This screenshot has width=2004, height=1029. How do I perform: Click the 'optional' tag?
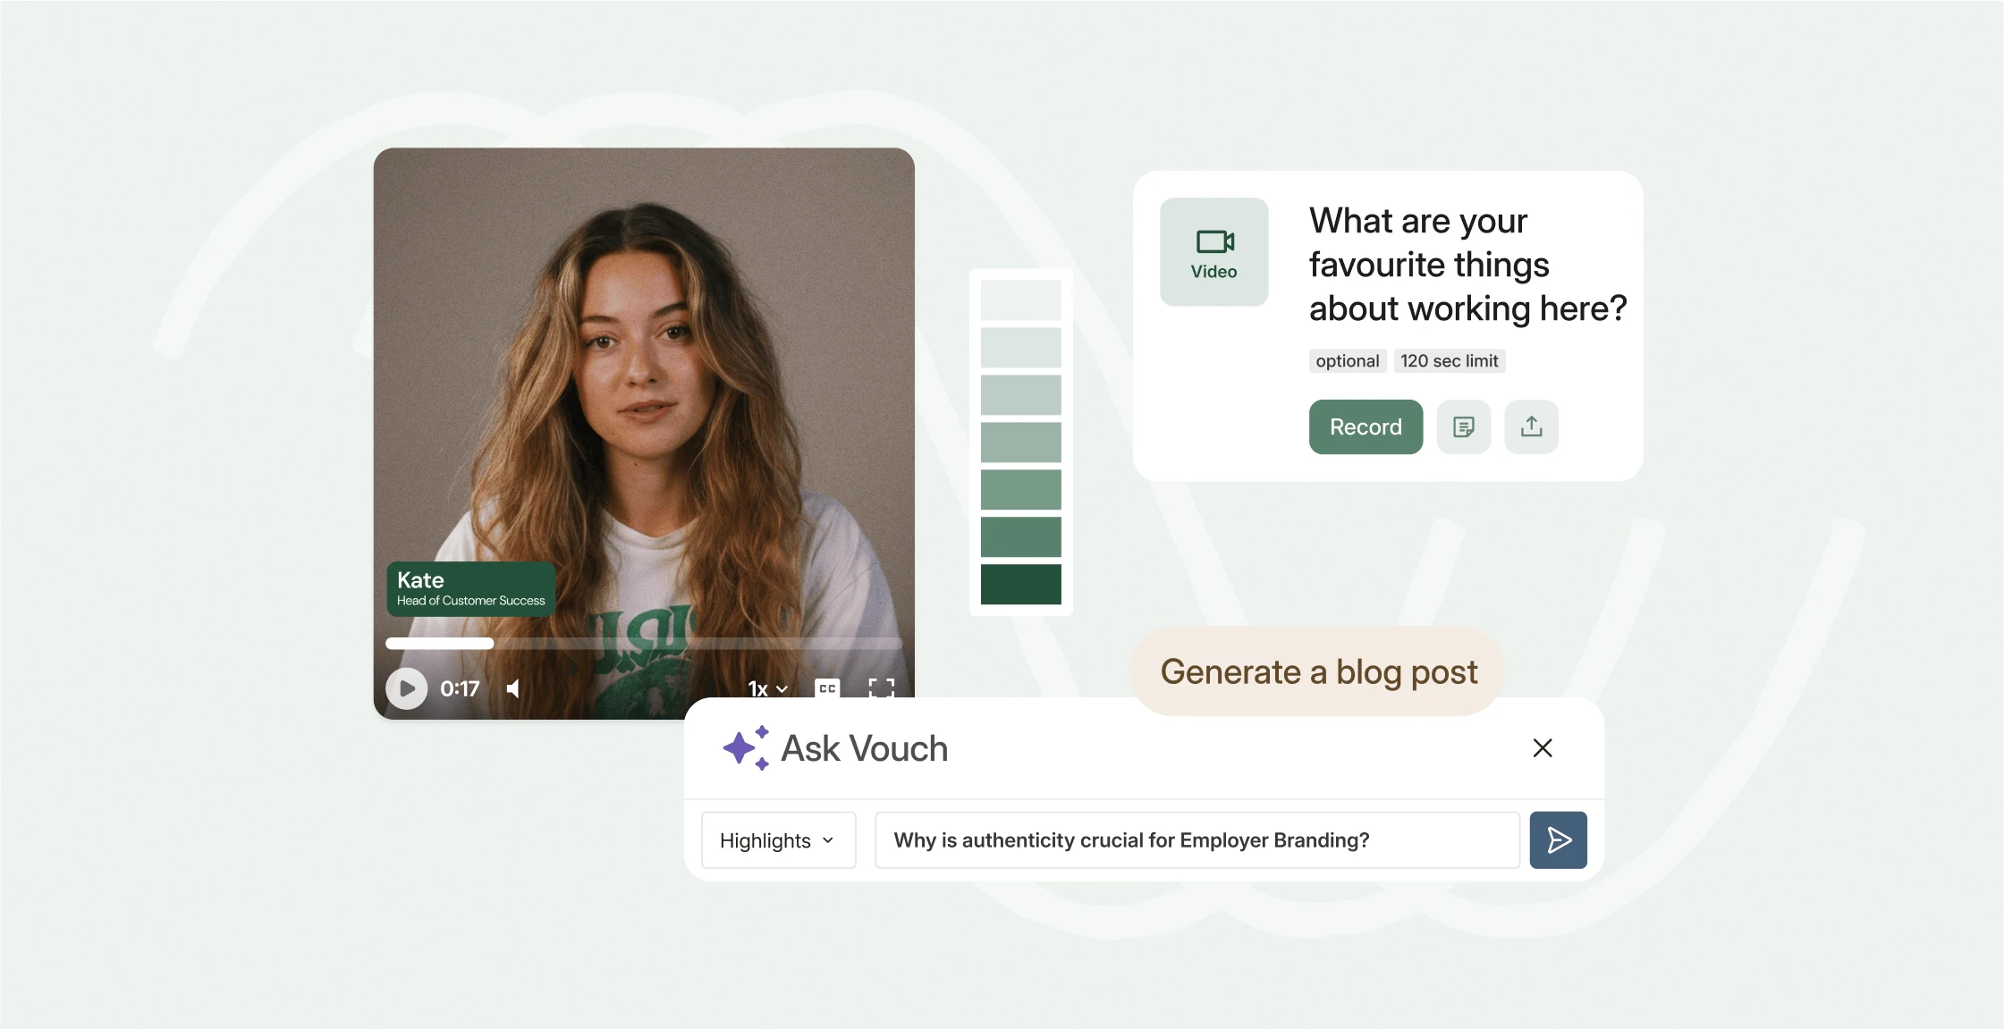click(1348, 360)
